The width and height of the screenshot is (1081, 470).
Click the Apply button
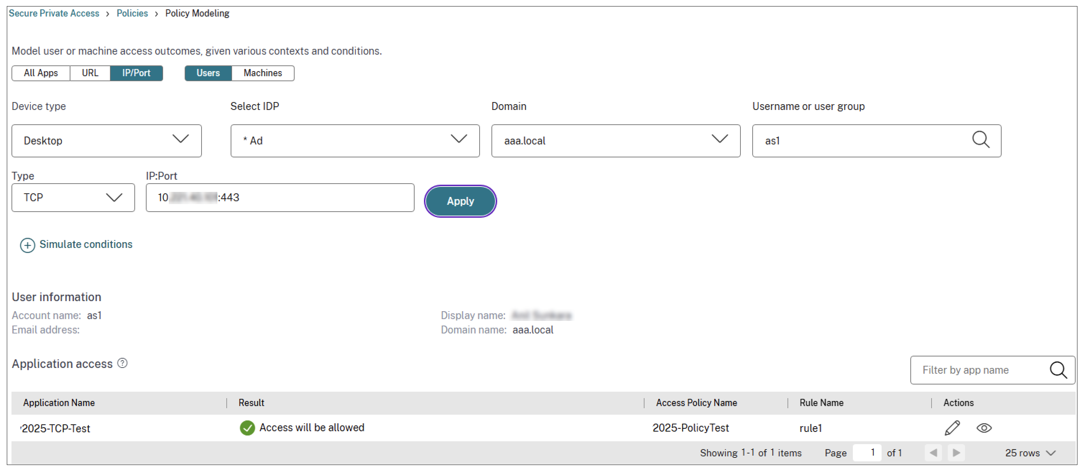[x=460, y=201]
